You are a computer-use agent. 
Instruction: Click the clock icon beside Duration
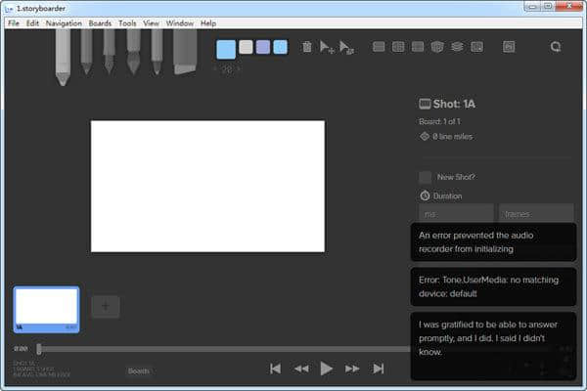(x=426, y=195)
